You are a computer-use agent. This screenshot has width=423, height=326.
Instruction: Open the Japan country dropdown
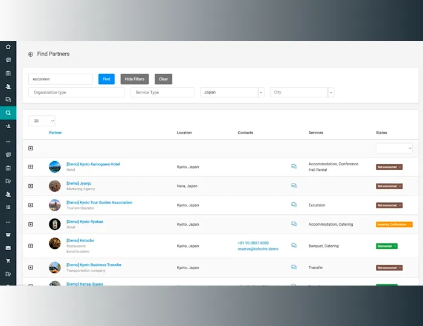(x=232, y=92)
